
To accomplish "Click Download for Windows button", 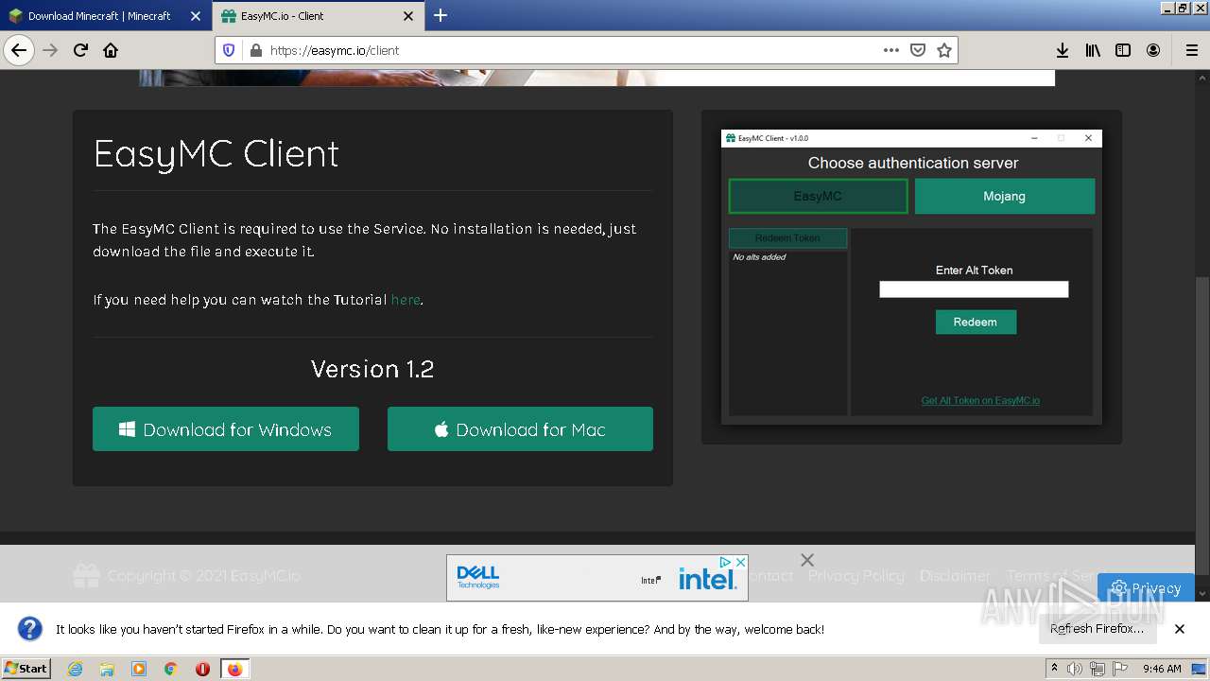I will [226, 429].
